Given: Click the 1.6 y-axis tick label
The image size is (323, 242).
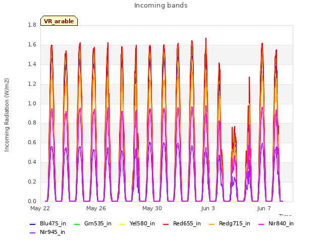Looking at the screenshot, I should pyautogui.click(x=32, y=45).
